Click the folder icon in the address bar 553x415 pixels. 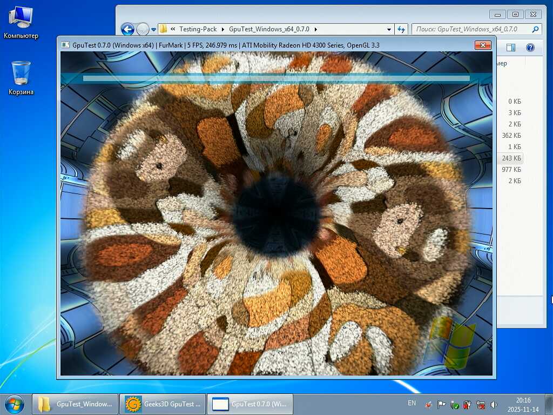pos(163,29)
